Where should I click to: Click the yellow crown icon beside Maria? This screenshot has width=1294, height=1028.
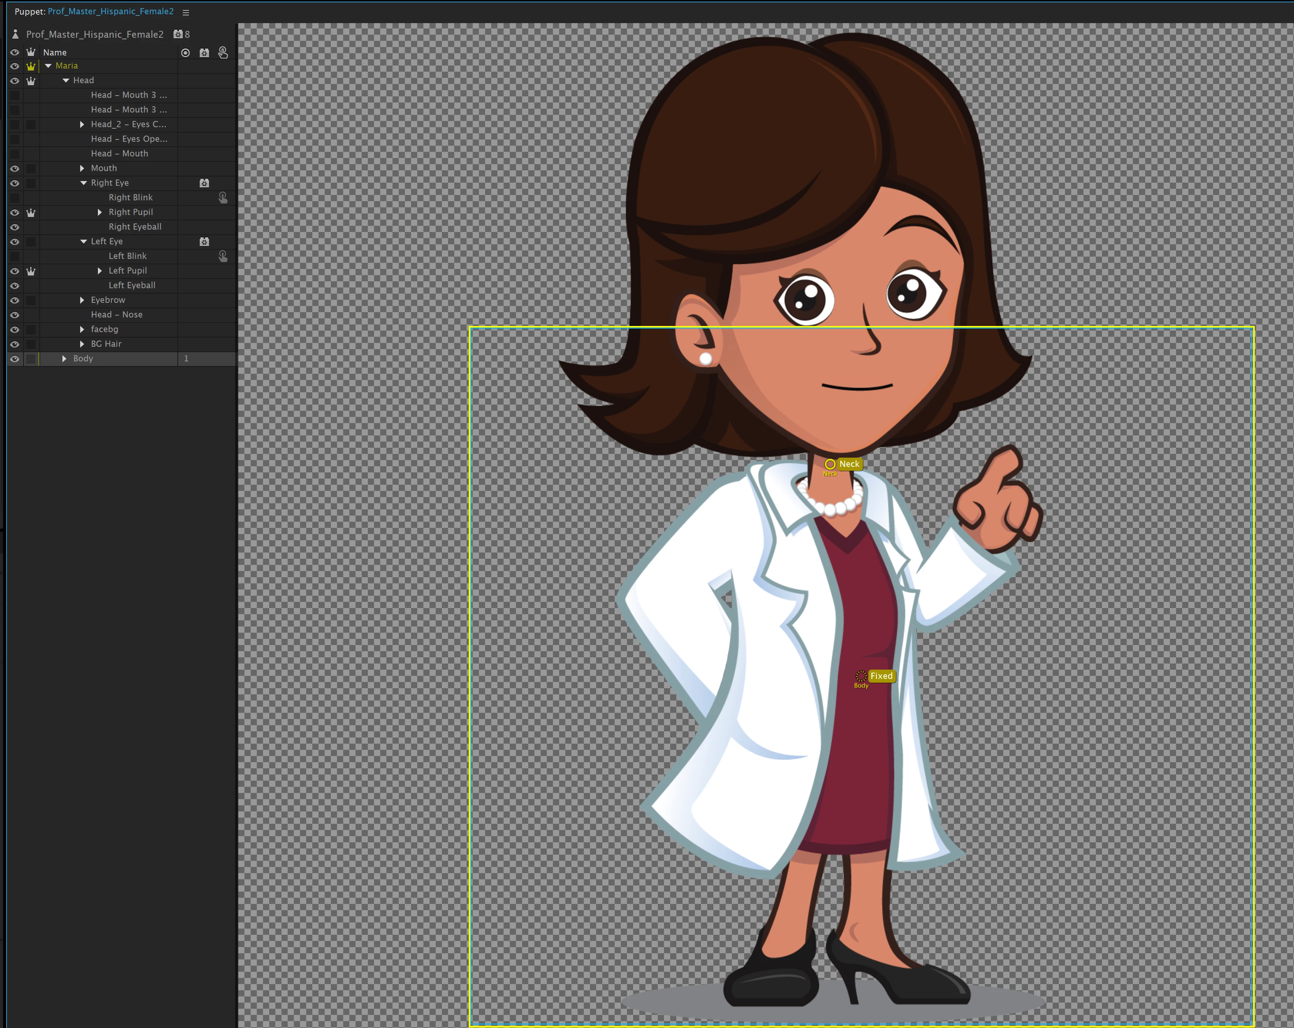point(30,66)
